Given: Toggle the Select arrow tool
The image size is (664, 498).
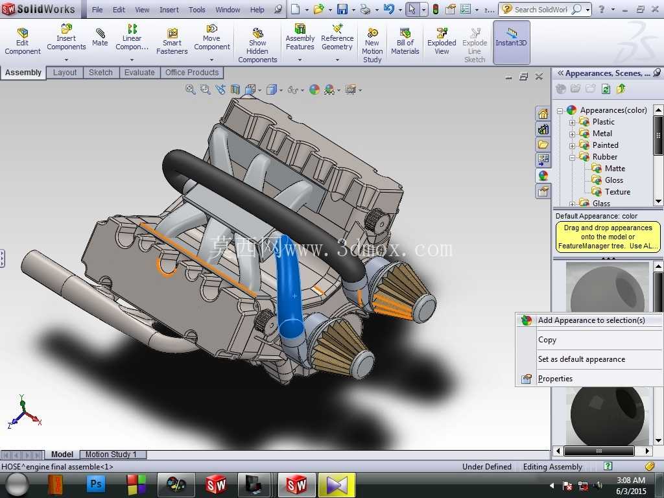Looking at the screenshot, I should click(x=412, y=9).
